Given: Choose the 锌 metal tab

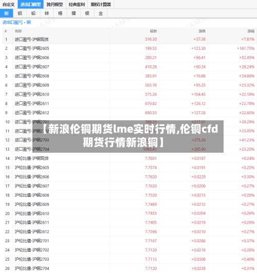Looking at the screenshot, I should [47, 13].
